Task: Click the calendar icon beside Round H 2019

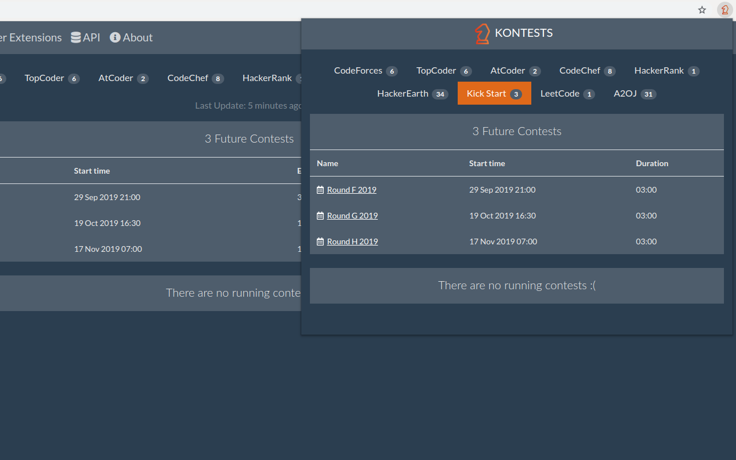Action: pos(320,241)
